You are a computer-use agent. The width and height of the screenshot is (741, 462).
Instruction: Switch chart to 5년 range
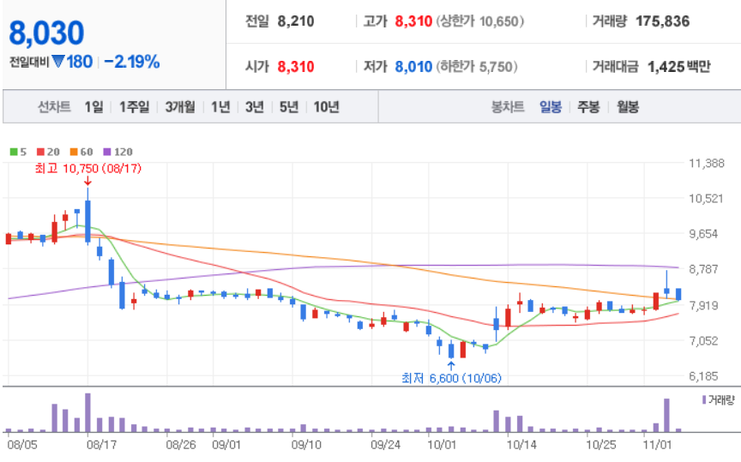tap(289, 107)
